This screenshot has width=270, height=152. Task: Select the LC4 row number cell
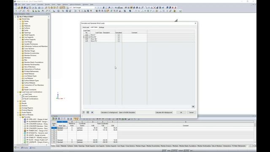[86, 39]
